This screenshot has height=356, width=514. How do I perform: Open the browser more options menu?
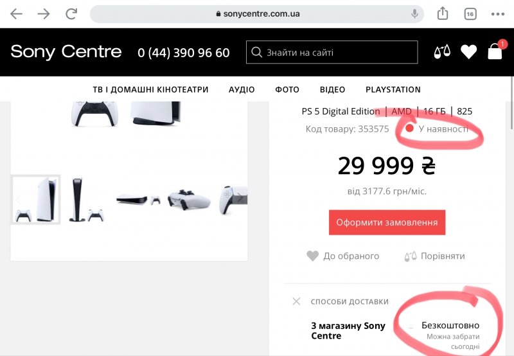497,13
